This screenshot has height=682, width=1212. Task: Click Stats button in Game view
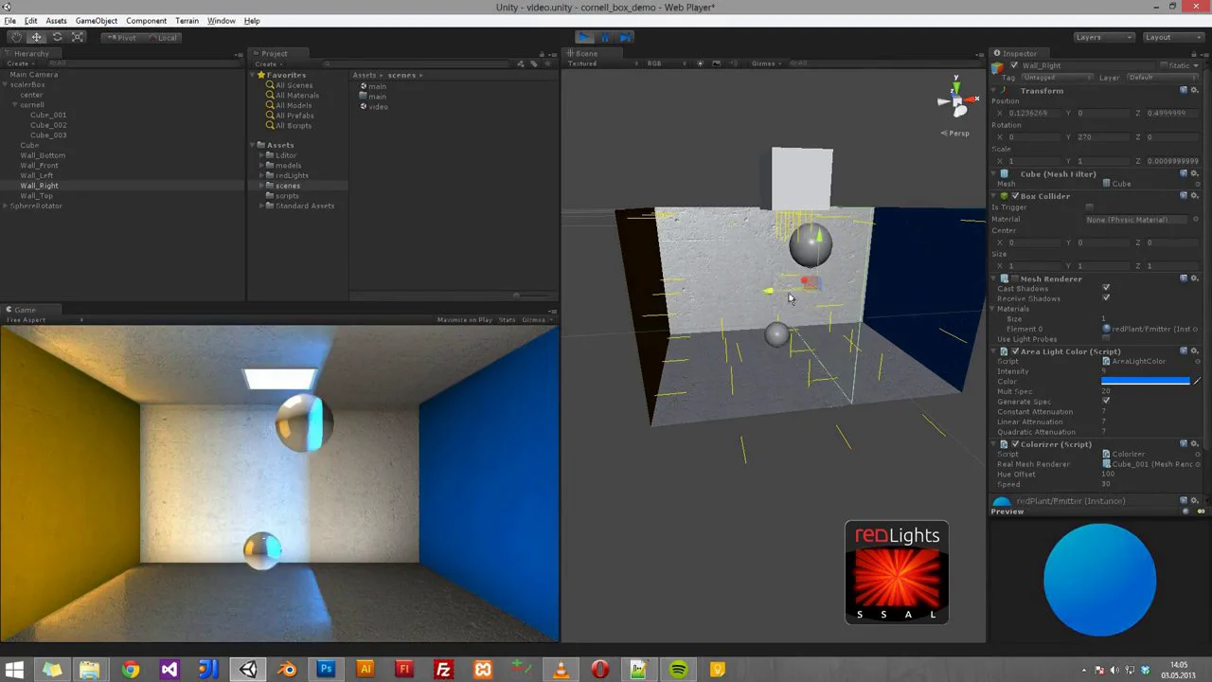point(507,320)
